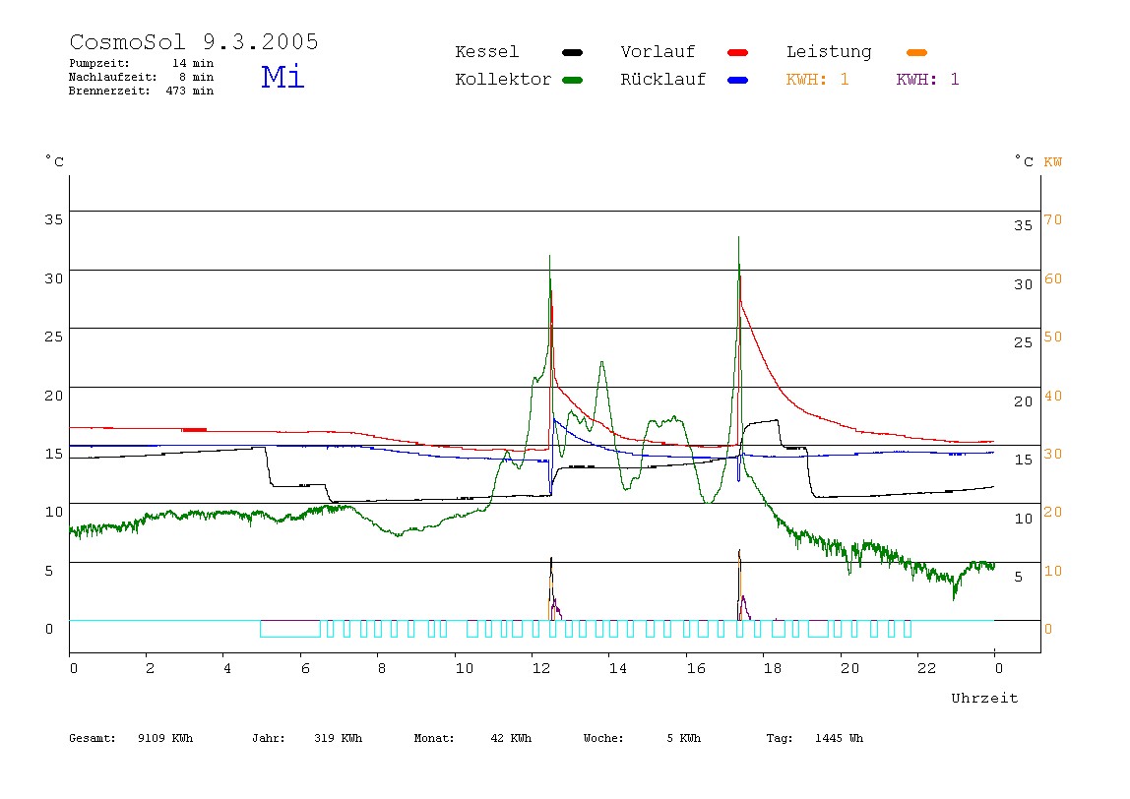1130x799 pixels.
Task: Click the Vorlauf legend label
Action: [658, 52]
